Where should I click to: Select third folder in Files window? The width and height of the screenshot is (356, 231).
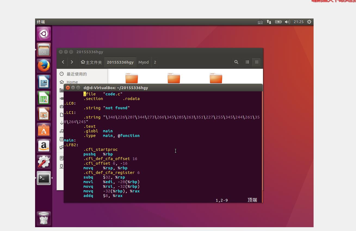(x=216, y=78)
